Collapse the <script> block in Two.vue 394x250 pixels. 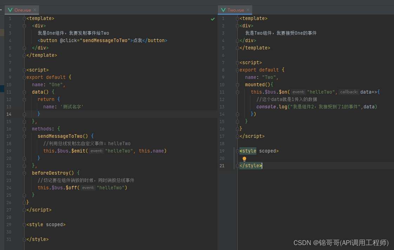click(x=237, y=63)
